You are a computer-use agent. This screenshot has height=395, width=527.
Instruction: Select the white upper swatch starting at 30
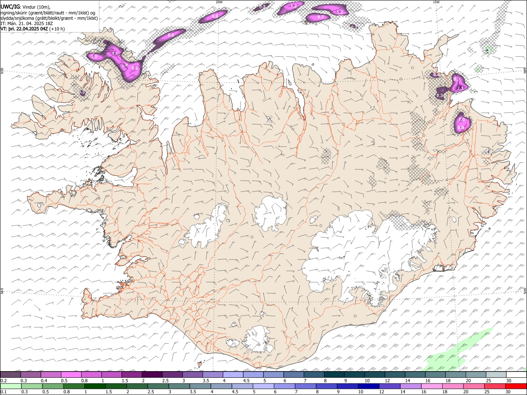(x=516, y=374)
